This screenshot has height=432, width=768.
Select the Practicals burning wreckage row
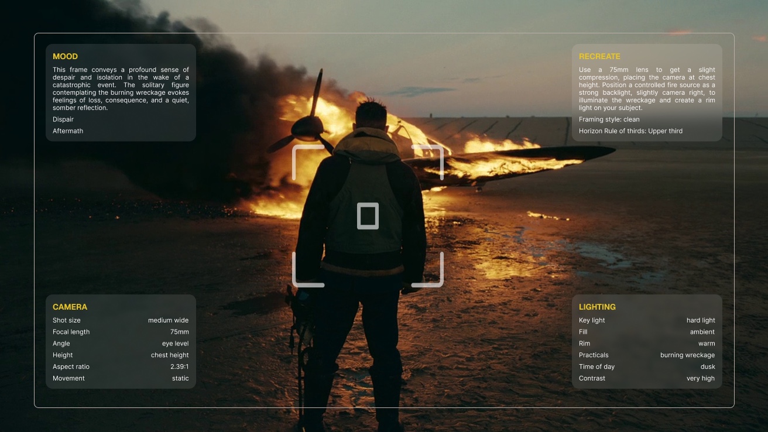[647, 355]
